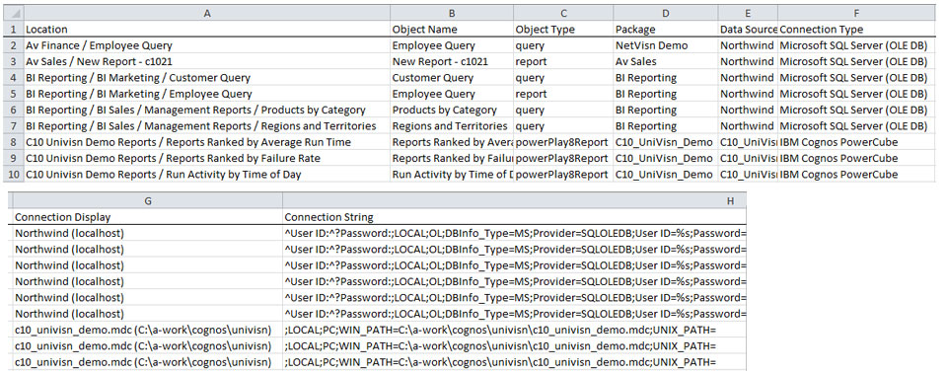Select 'Av Finance / Employee Query' cell
This screenshot has height=374, width=947.
click(206, 45)
